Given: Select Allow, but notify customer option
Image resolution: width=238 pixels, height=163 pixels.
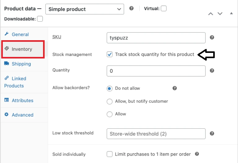Looking at the screenshot, I should pyautogui.click(x=109, y=101).
